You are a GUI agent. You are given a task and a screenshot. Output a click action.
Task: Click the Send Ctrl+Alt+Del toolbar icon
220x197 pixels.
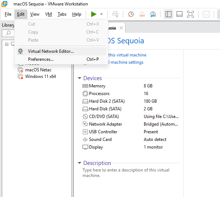[x=115, y=14]
